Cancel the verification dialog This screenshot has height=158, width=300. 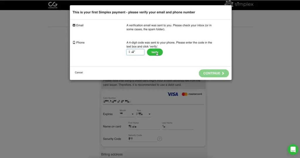[x=79, y=73]
